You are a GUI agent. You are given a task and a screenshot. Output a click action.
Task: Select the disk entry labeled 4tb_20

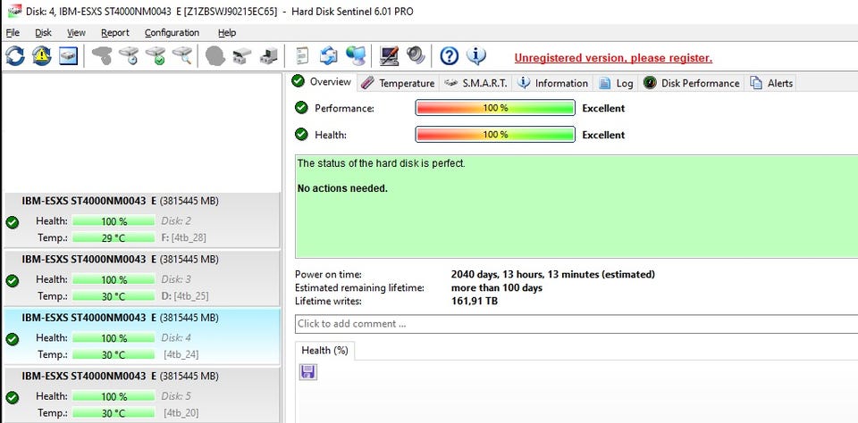[x=141, y=394]
